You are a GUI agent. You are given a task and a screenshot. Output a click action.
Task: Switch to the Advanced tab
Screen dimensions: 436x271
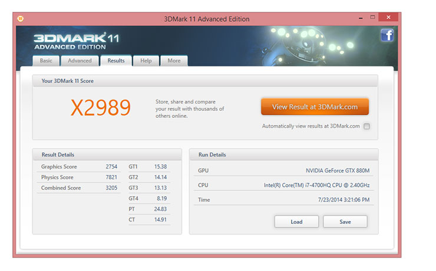[x=80, y=61]
